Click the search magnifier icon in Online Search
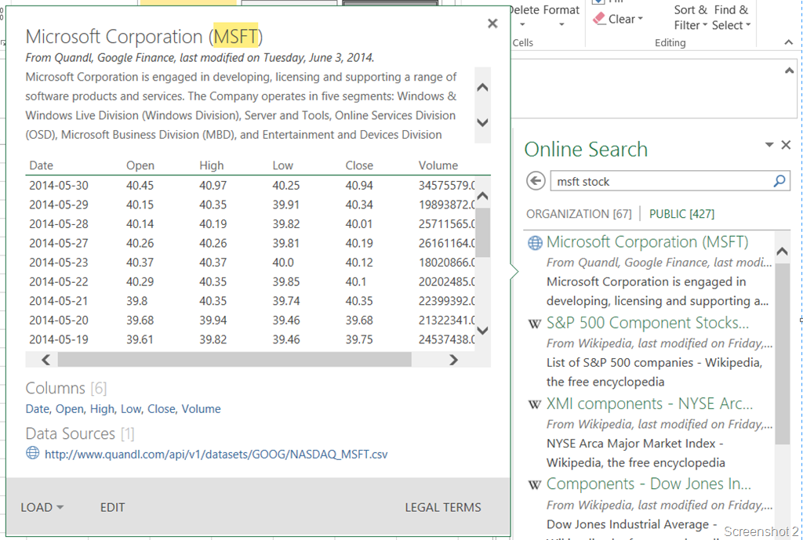The height and width of the screenshot is (540, 803). point(779,181)
